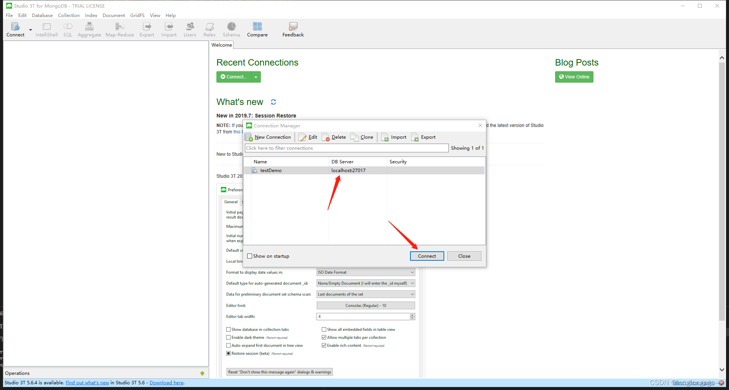The image size is (729, 390).
Task: Toggle Auto-expand first document in tree view
Action: (x=229, y=346)
